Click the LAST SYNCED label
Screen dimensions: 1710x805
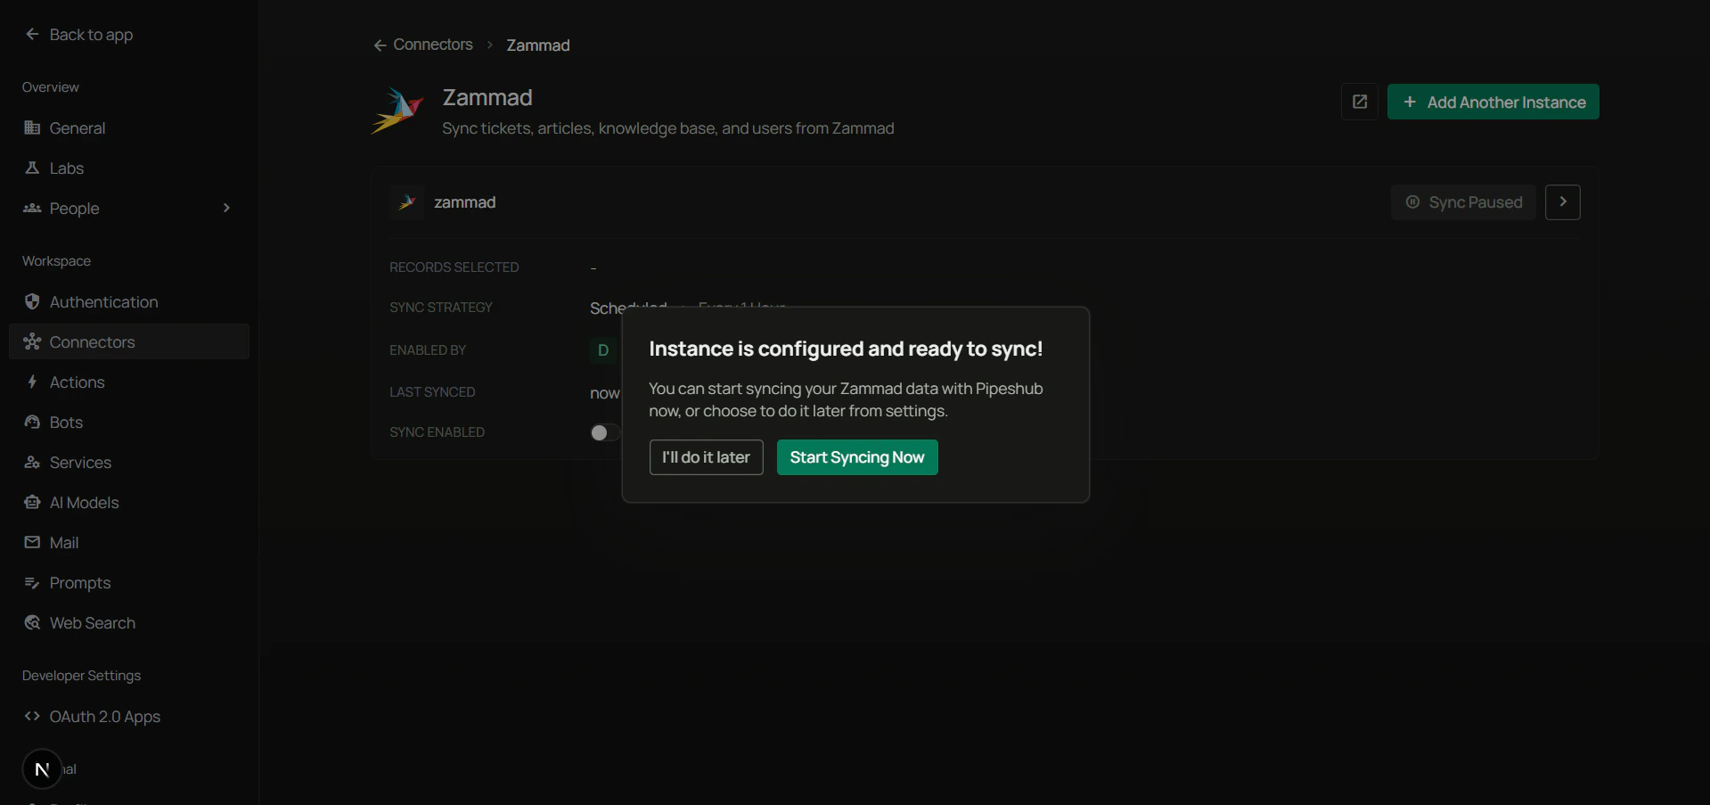coord(432,392)
